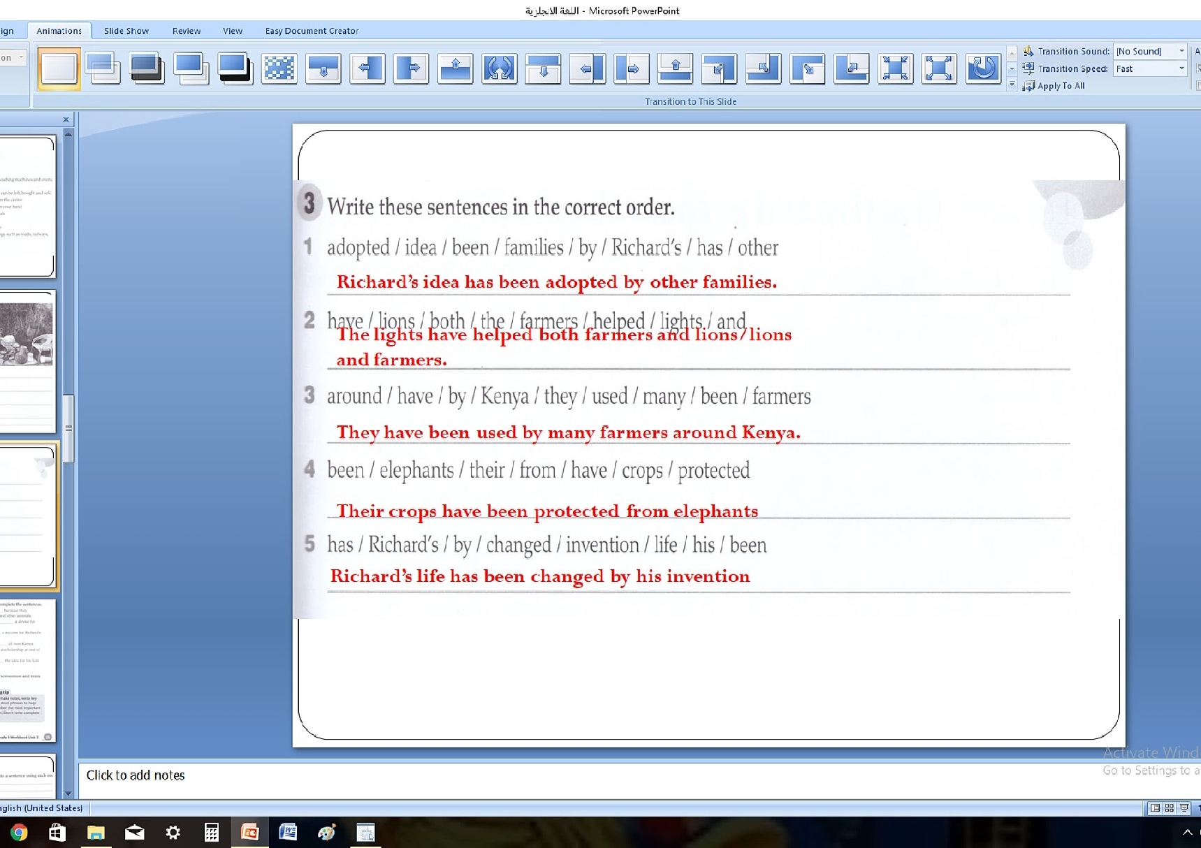Expand the full transitions gallery
Image resolution: width=1201 pixels, height=848 pixels.
click(1012, 85)
